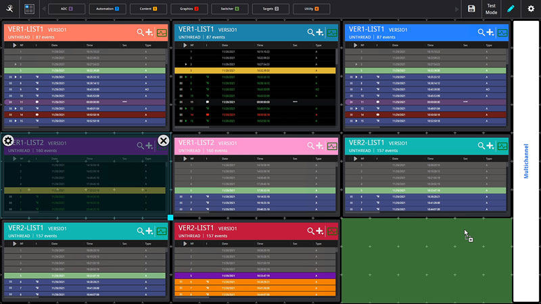Screen dimensions: 541x304
Task: Open add dropdown in the purple VER1-LIST2 panel
Action: click(x=149, y=146)
